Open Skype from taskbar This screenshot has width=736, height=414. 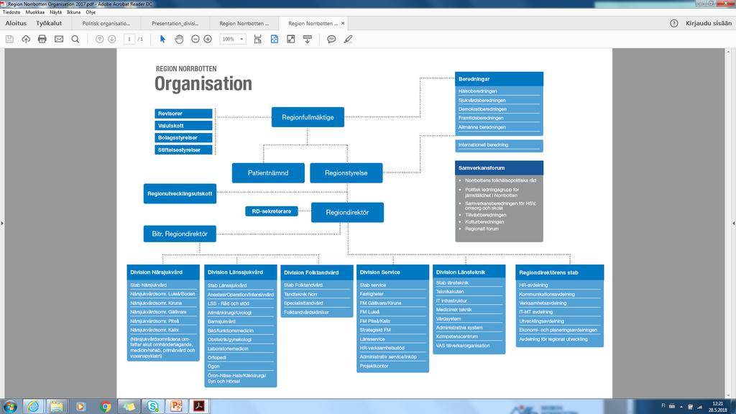(x=153, y=407)
